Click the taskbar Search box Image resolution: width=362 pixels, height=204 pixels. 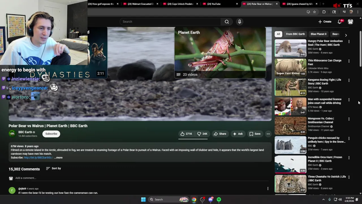coord(168,199)
